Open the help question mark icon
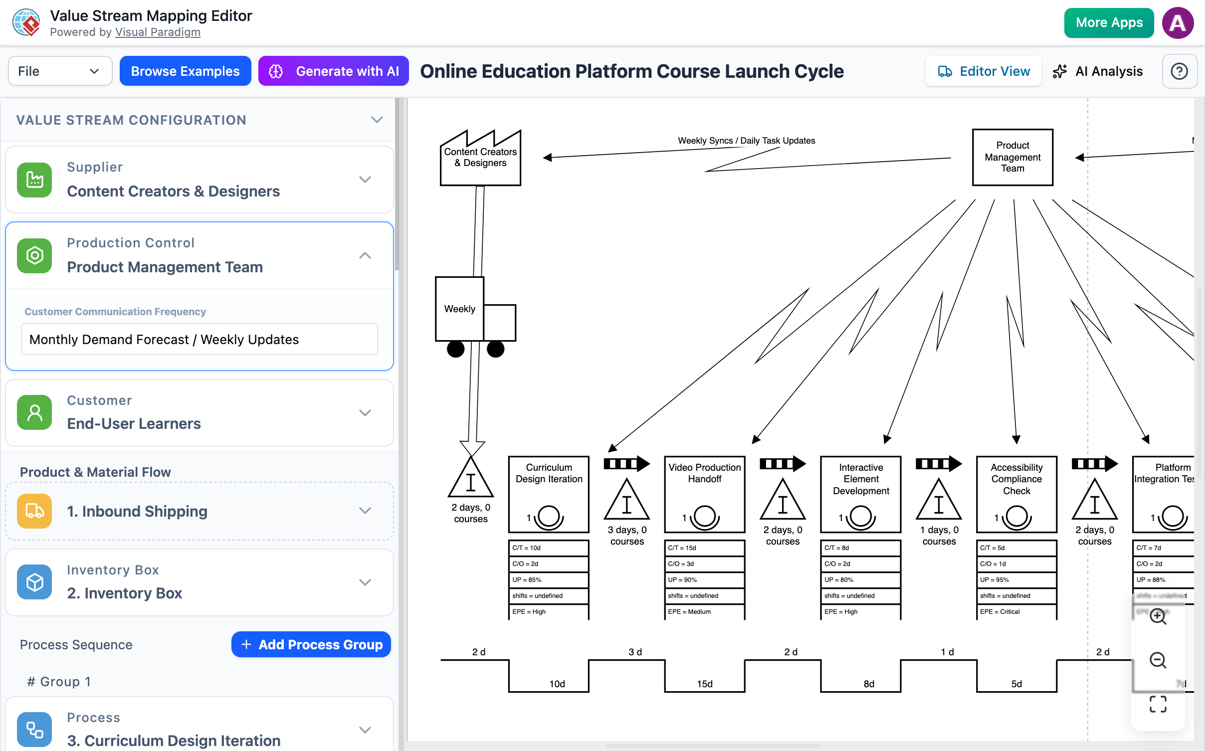This screenshot has width=1205, height=751. pos(1179,71)
